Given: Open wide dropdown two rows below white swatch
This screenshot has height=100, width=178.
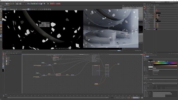Looking at the screenshot, I should point(163,69).
